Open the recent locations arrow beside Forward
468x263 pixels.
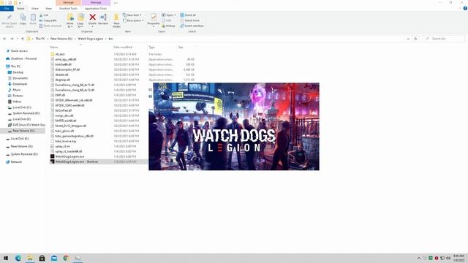click(x=18, y=39)
